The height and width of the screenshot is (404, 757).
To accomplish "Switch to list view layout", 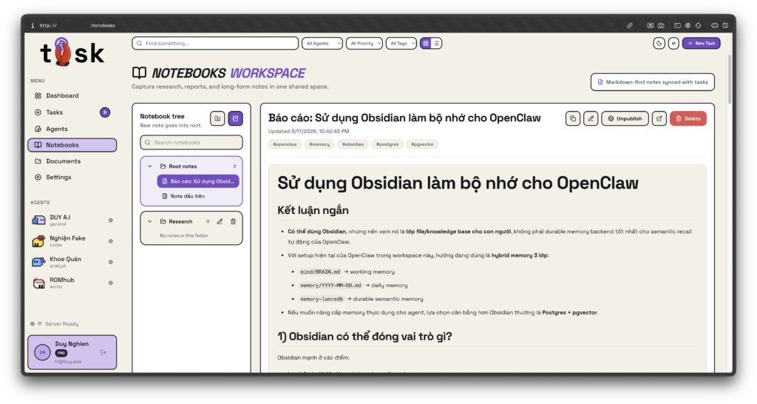I will point(436,44).
